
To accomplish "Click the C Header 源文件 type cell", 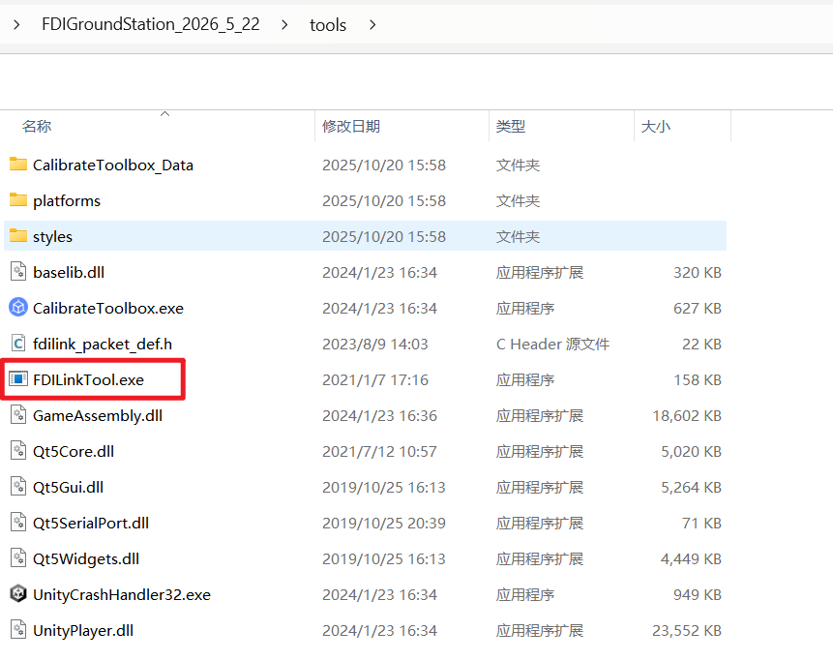I will tap(553, 345).
